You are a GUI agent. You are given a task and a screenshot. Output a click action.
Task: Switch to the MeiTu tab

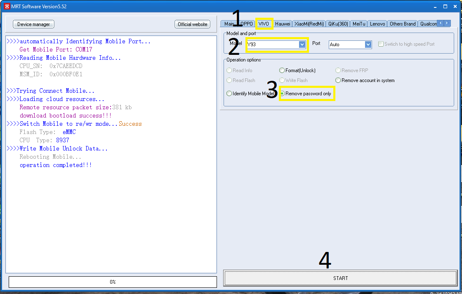pos(359,24)
